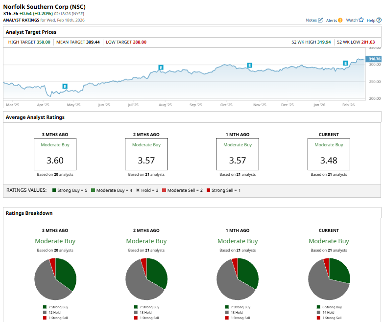Add to watchlist with the Watch star
This screenshot has height=322, width=383.
361,20
